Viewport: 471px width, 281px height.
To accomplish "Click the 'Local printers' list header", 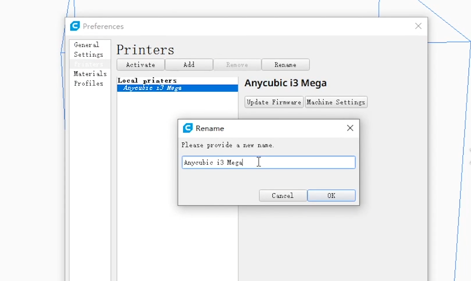I will click(x=147, y=81).
